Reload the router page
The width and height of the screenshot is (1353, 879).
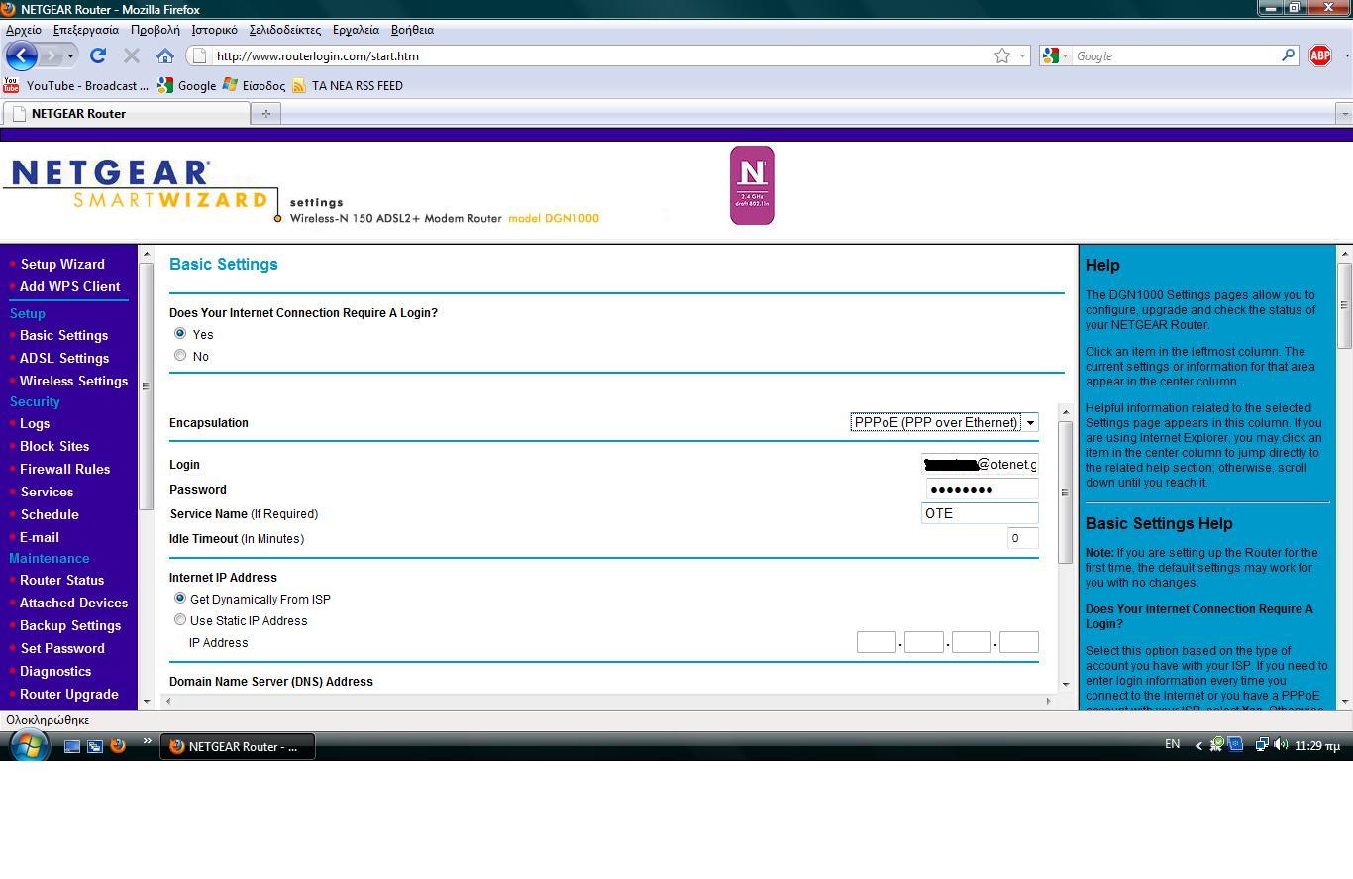point(97,55)
